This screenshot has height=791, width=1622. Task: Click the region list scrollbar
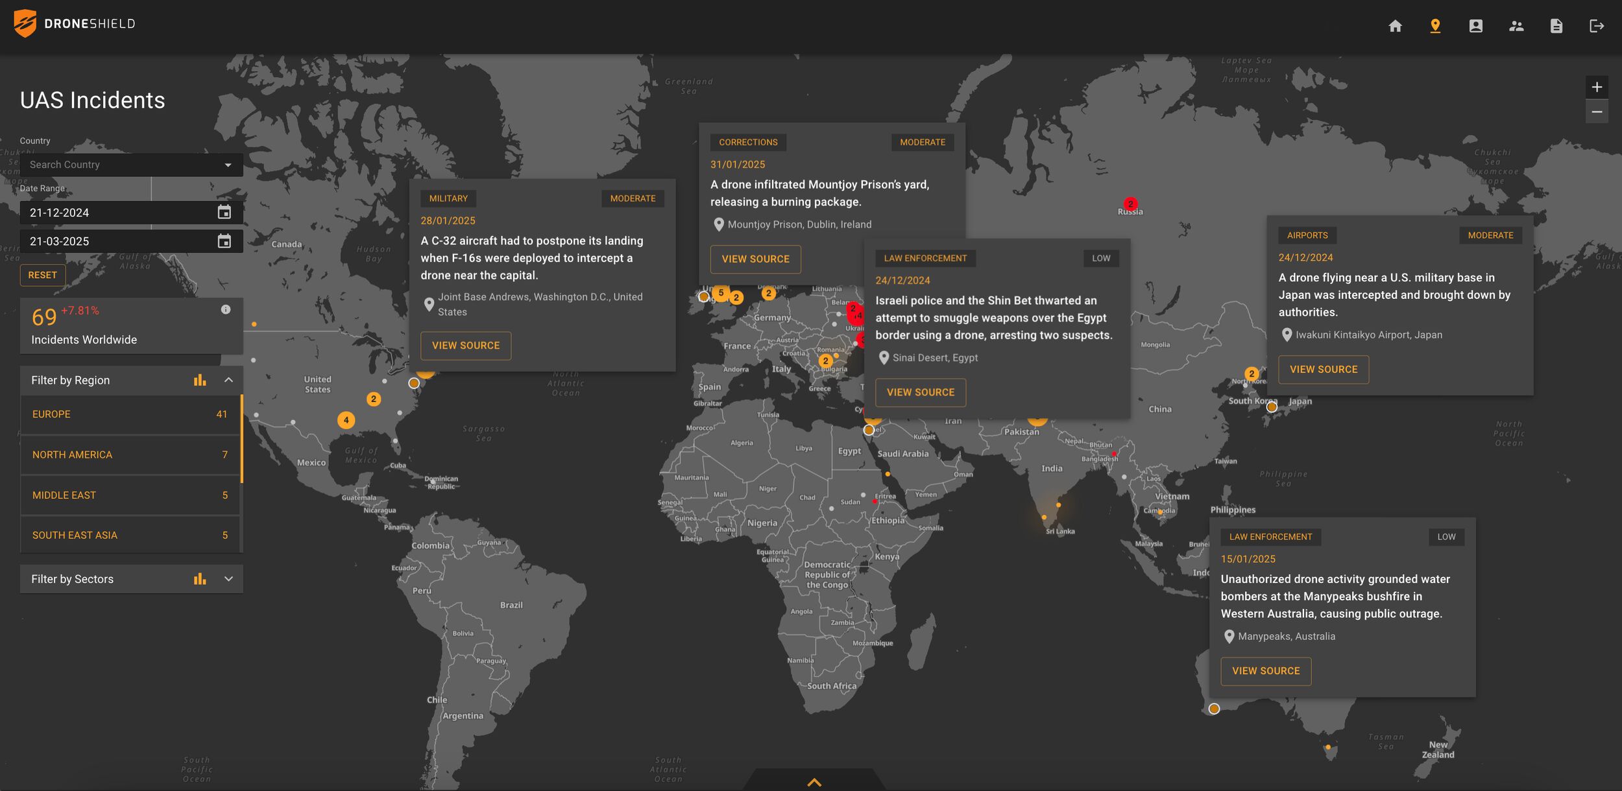coord(241,440)
